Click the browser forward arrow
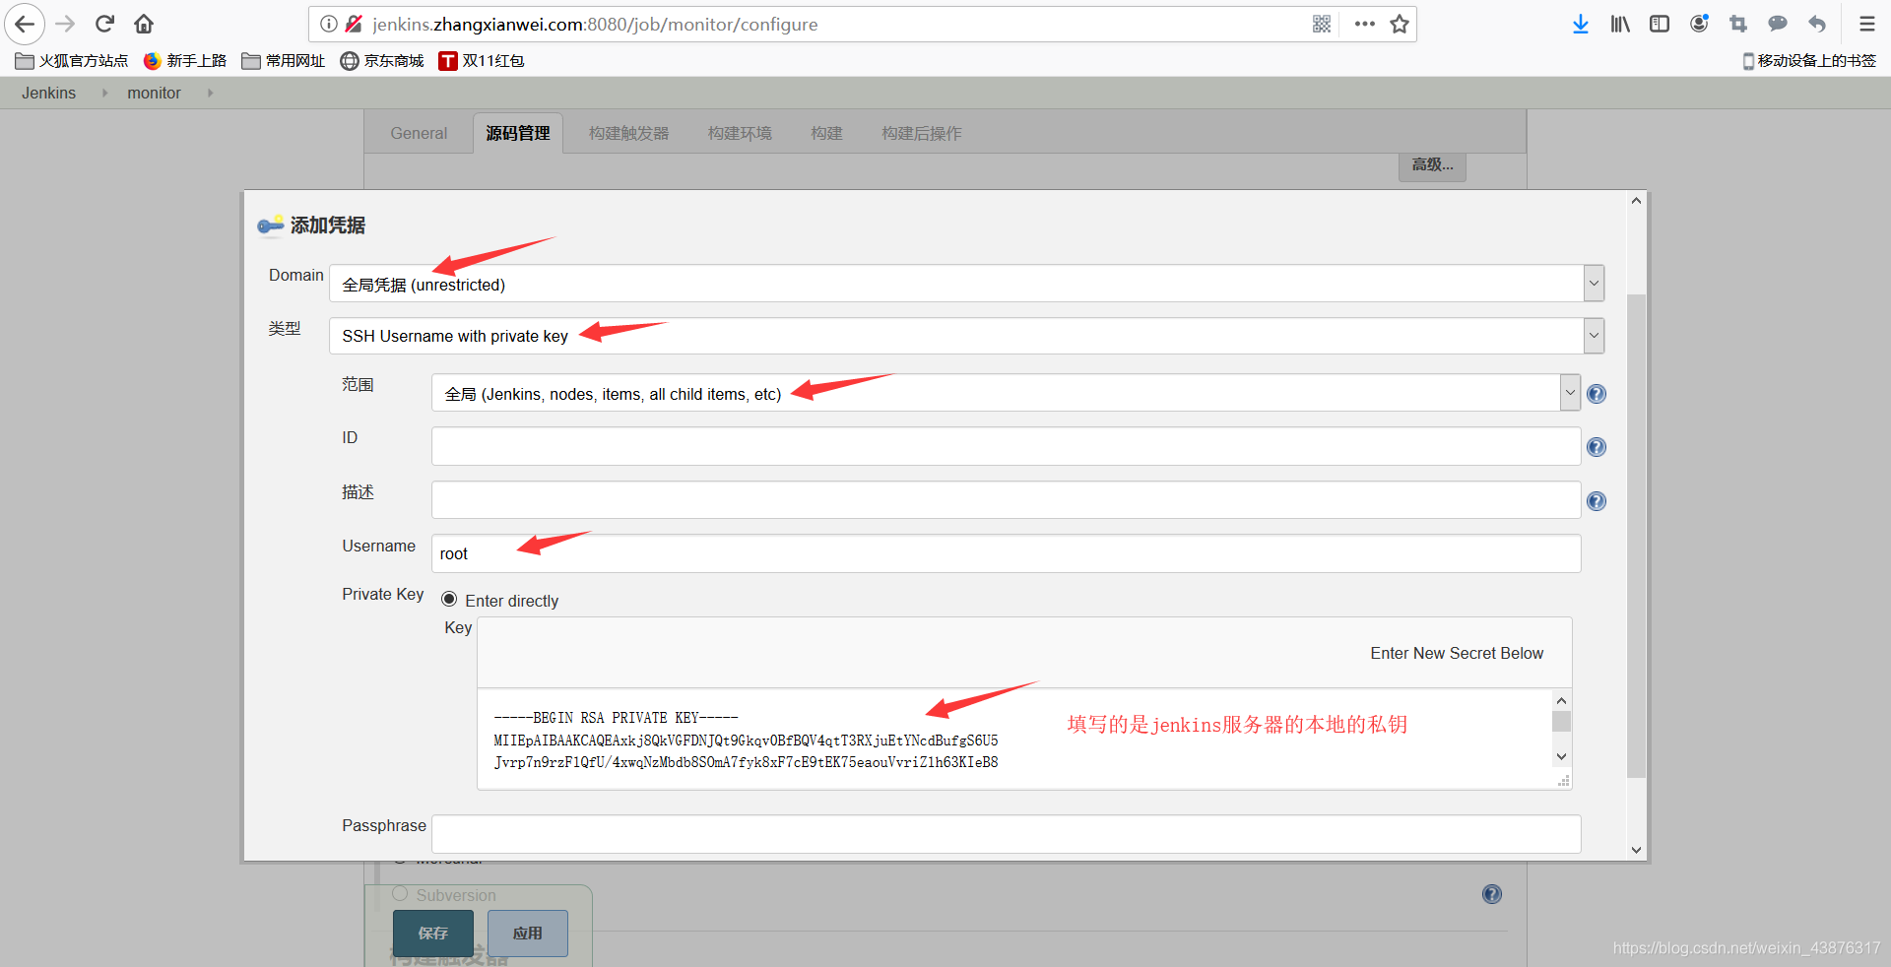This screenshot has width=1891, height=967. pyautogui.click(x=65, y=24)
